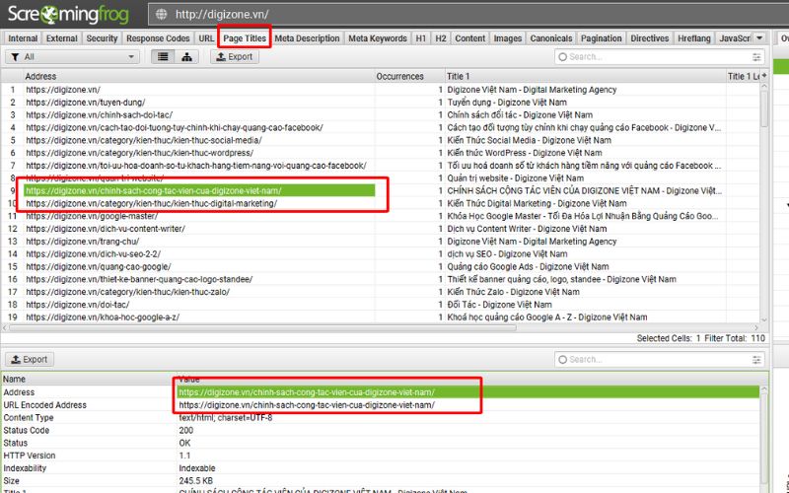Open the Meta Keywords tab
Viewport: 789px width, 493px height.
click(378, 38)
